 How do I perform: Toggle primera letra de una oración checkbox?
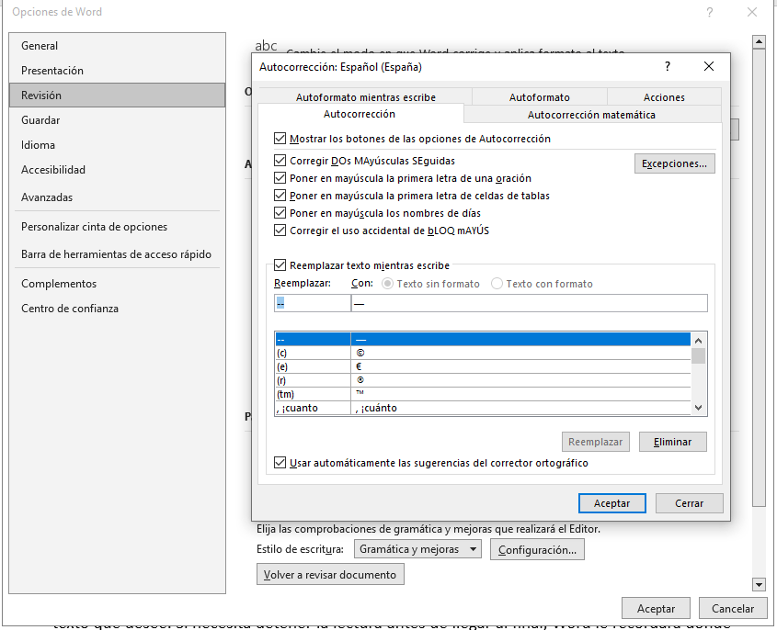coord(280,178)
